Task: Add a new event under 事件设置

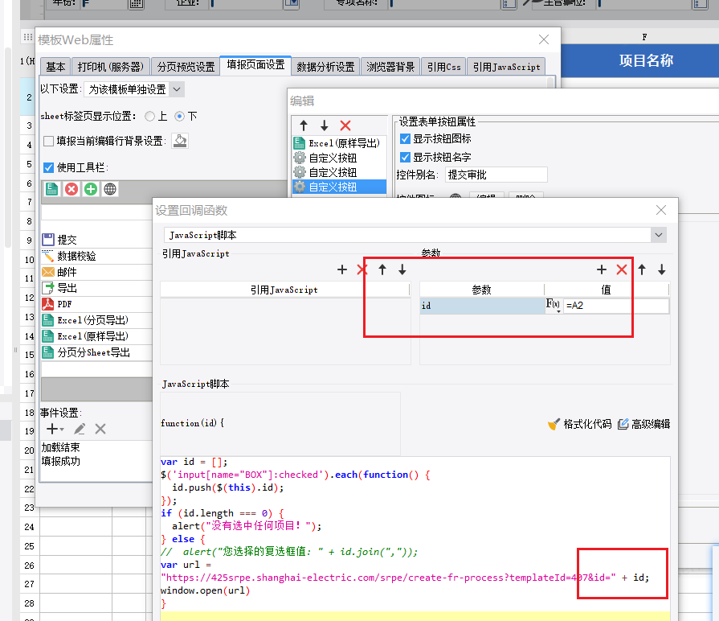Action: coord(55,429)
